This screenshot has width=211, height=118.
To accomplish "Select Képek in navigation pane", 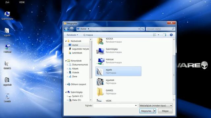I will 74,69.
